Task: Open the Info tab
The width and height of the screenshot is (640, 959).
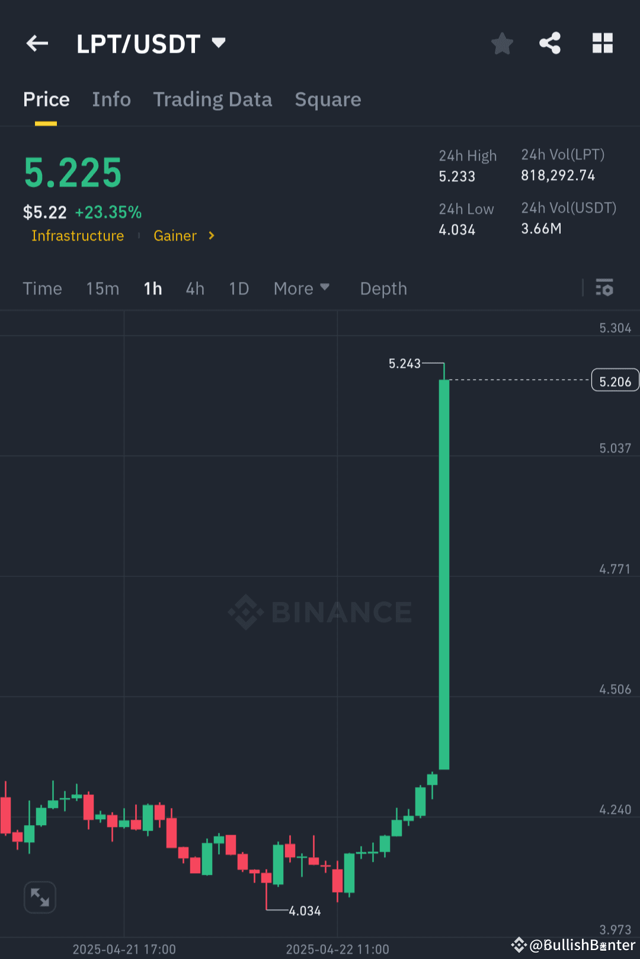Action: click(111, 100)
